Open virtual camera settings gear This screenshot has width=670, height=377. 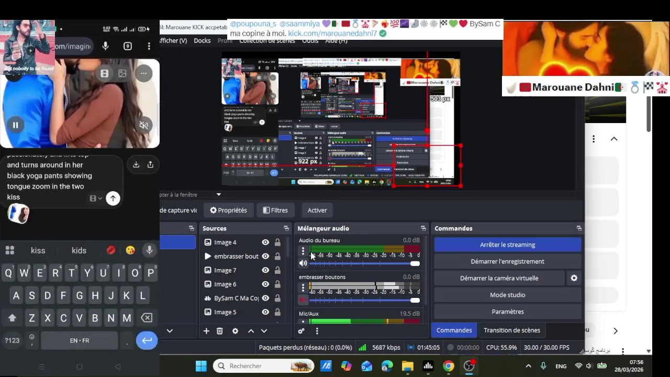coord(574,278)
